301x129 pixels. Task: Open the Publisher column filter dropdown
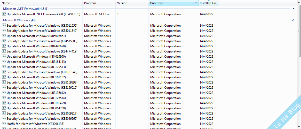196,3
